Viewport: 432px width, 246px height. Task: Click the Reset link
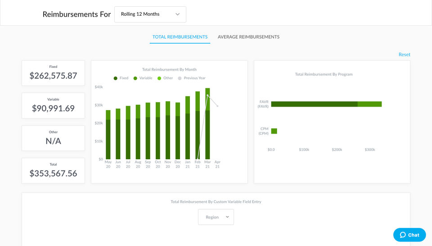click(404, 54)
